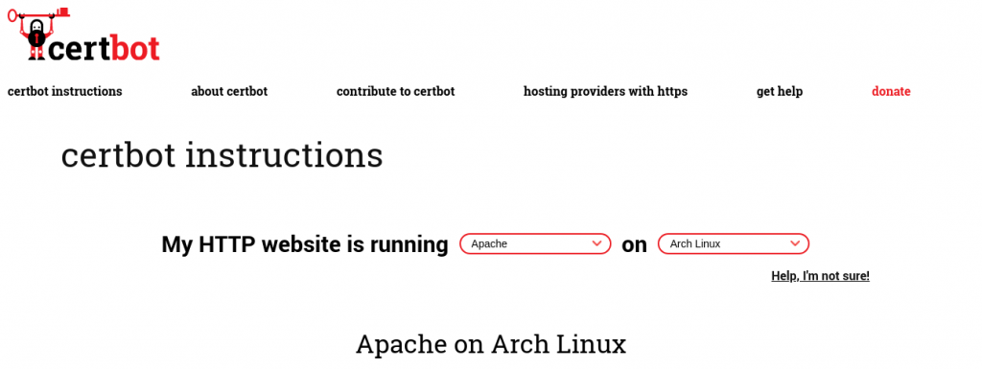Click the 'certbot instructions' page heading
This screenshot has width=982, height=369.
[x=222, y=155]
